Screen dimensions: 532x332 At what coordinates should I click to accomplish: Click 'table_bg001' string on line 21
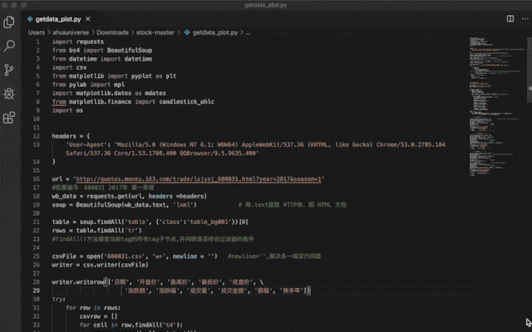(209, 222)
